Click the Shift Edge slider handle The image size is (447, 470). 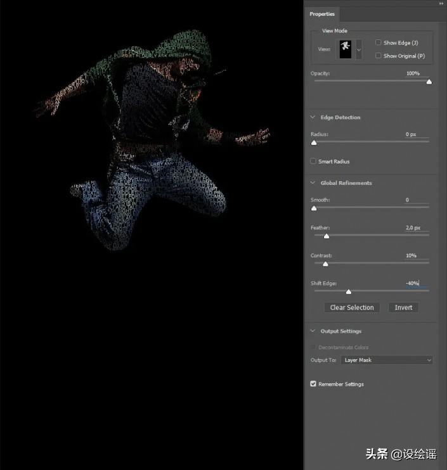349,292
